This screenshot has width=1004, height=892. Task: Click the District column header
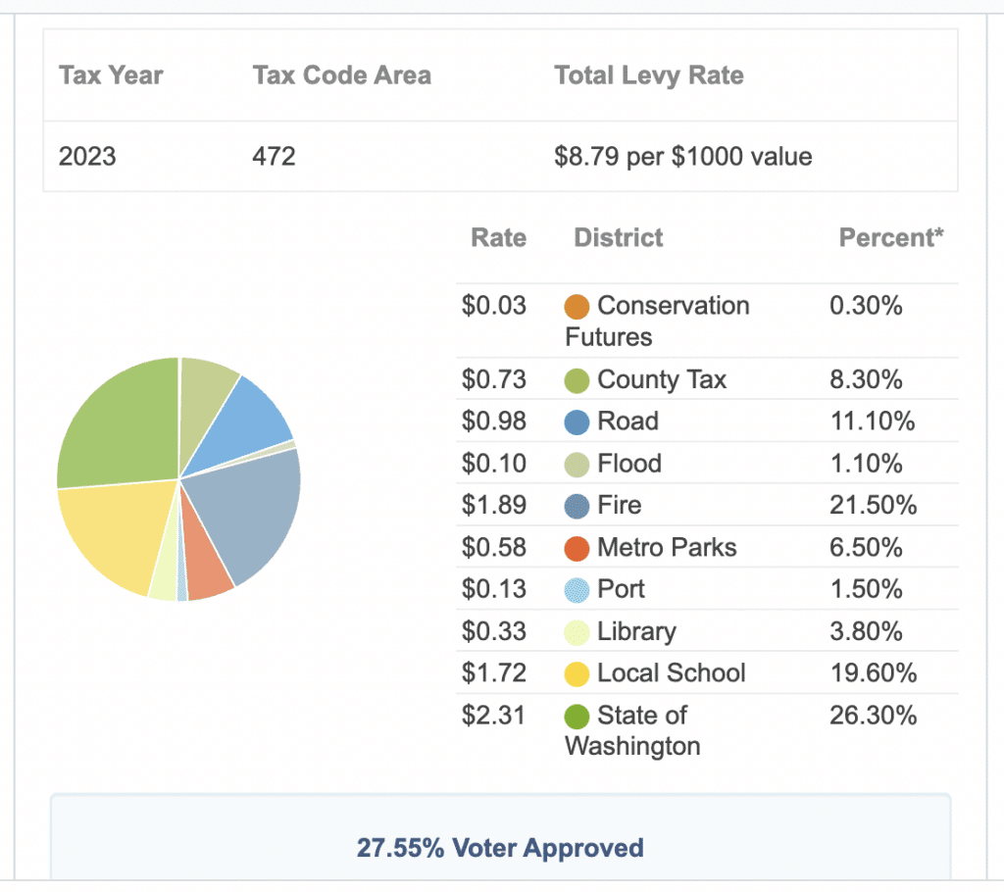click(x=618, y=237)
